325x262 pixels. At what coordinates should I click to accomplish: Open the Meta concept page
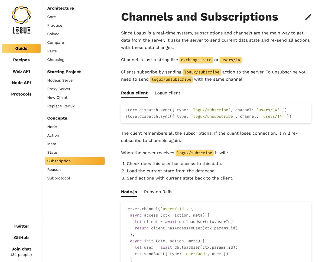pos(52,144)
